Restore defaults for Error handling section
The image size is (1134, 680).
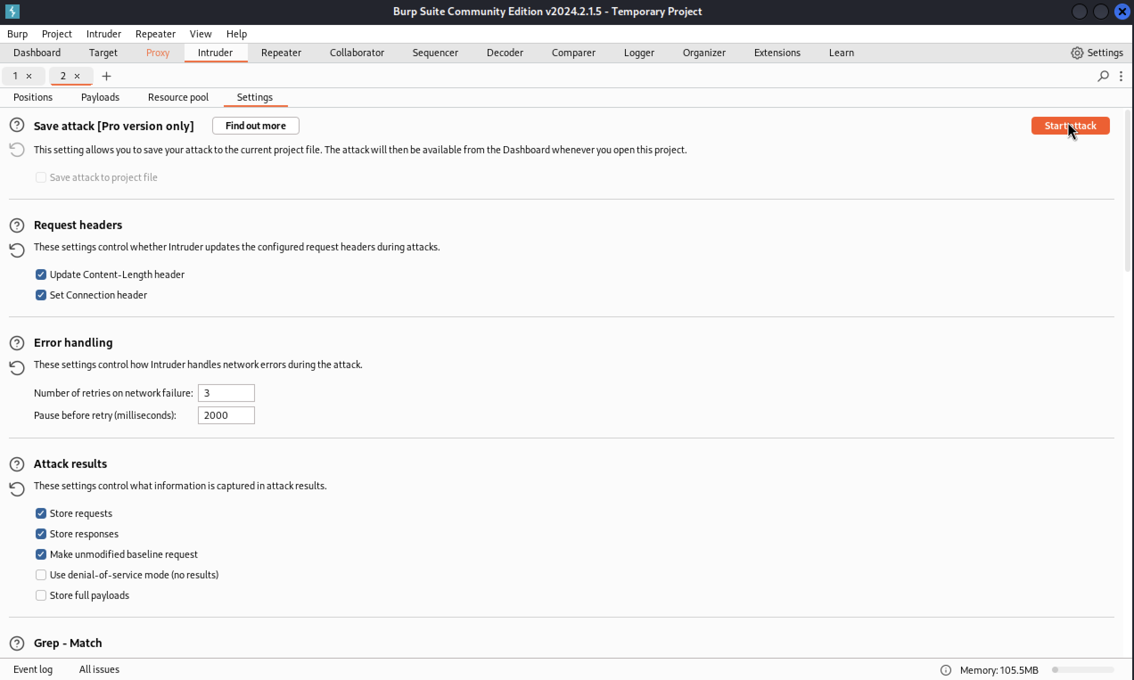(x=17, y=368)
